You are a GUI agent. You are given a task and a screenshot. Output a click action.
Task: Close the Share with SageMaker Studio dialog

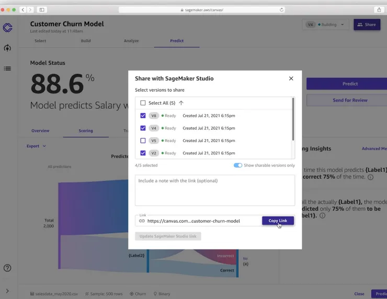[x=291, y=78]
